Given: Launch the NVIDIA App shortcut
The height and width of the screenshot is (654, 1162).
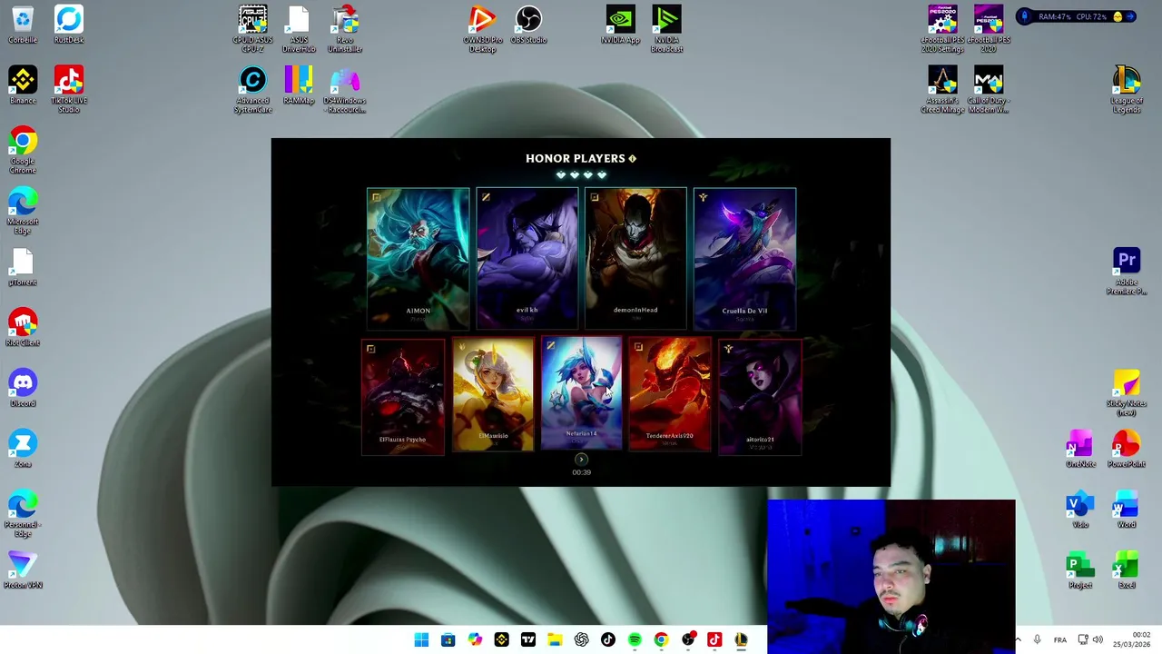Looking at the screenshot, I should point(621,25).
